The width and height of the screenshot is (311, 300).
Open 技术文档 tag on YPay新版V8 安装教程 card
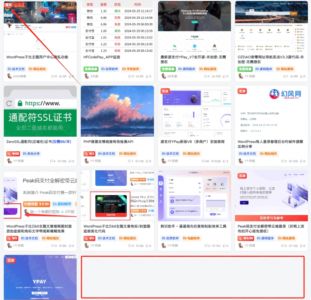pos(170,154)
